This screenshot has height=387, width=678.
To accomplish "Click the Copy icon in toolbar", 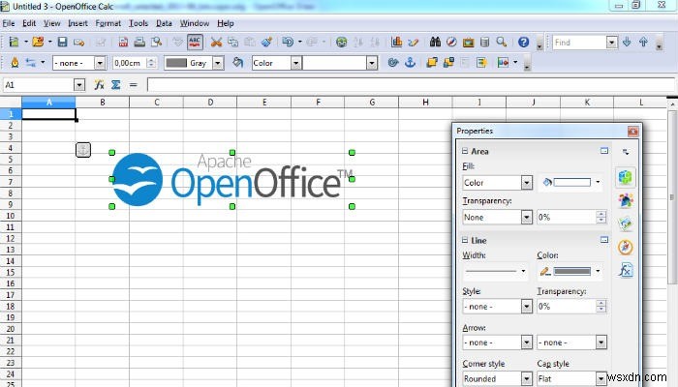I will 233,42.
